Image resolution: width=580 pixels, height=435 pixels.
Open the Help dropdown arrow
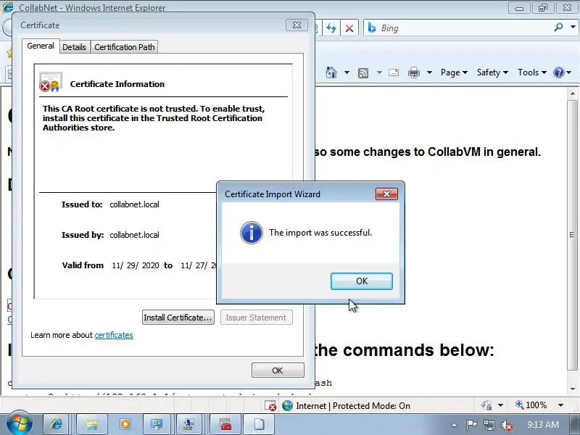(569, 72)
